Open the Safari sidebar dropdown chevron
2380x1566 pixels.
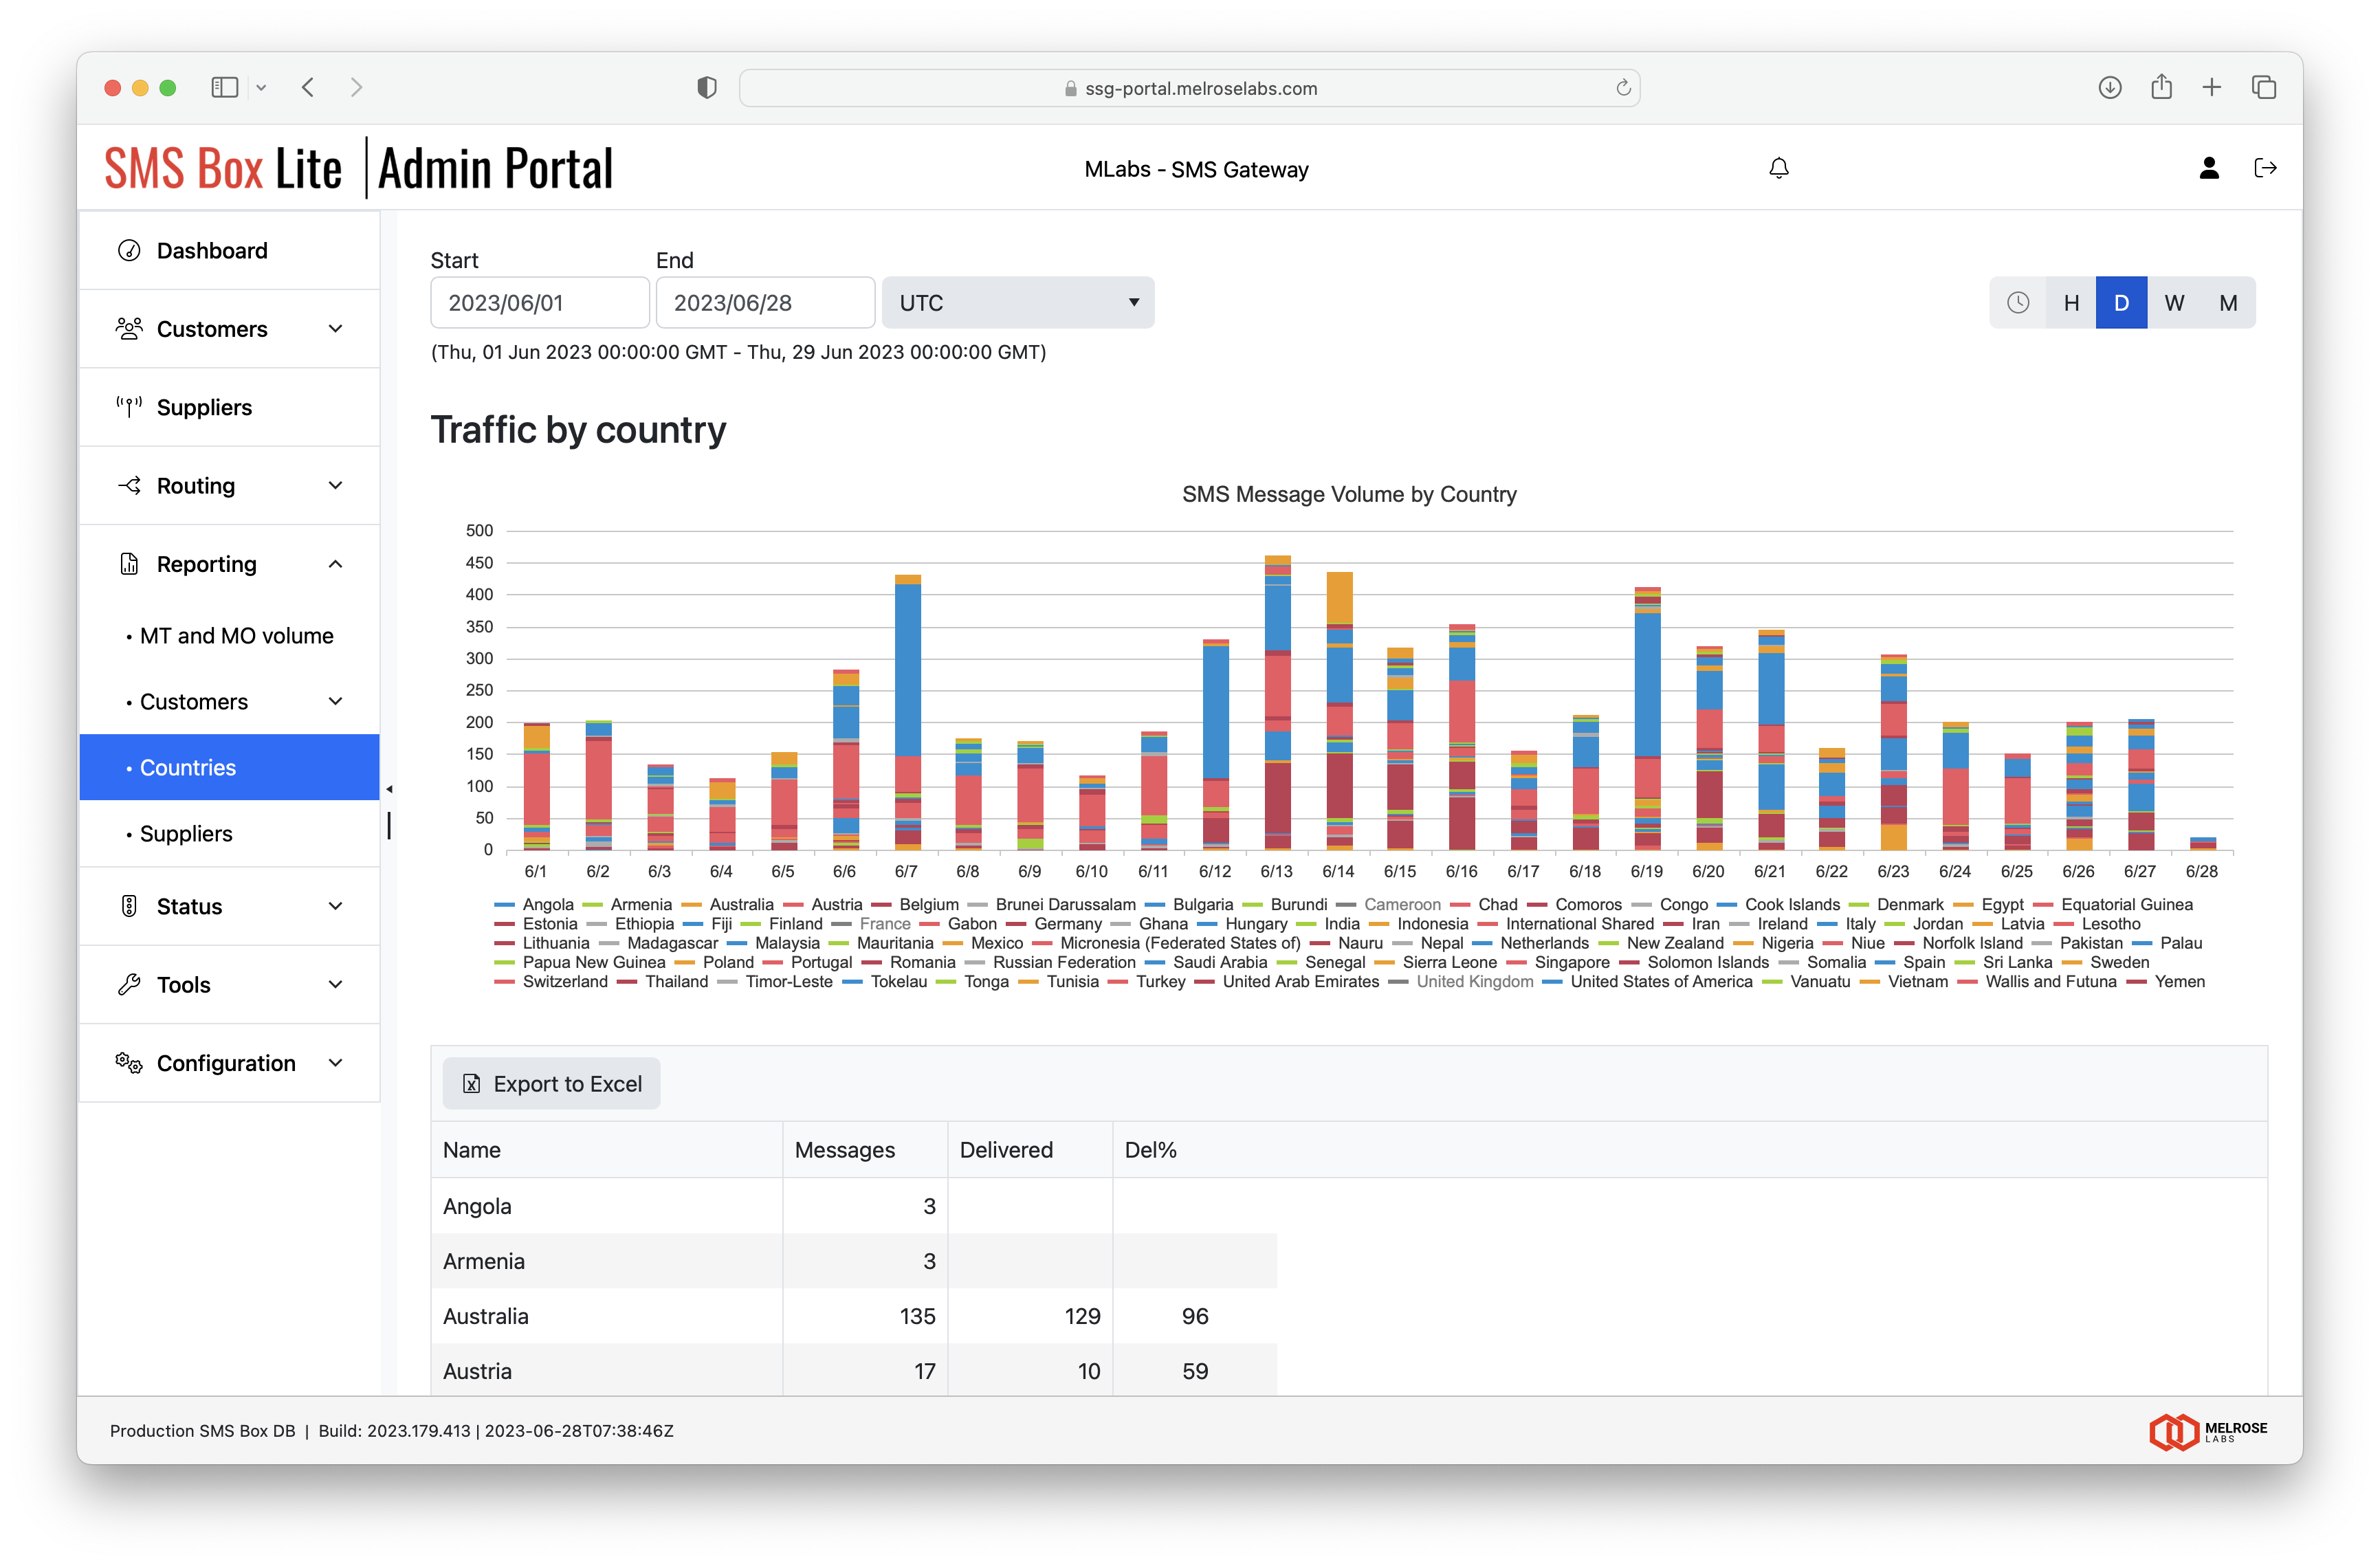coord(261,88)
